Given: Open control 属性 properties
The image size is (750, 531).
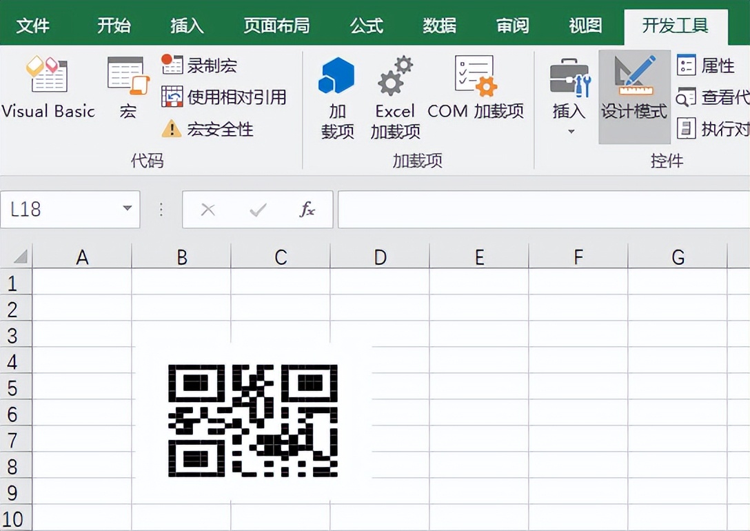Looking at the screenshot, I should [x=705, y=66].
